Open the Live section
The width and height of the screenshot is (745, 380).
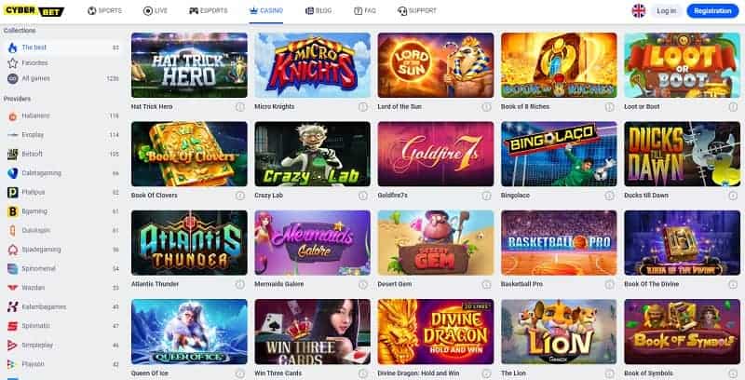pyautogui.click(x=156, y=11)
